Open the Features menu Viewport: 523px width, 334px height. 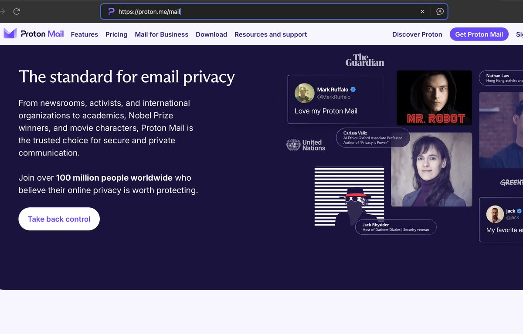tap(85, 34)
